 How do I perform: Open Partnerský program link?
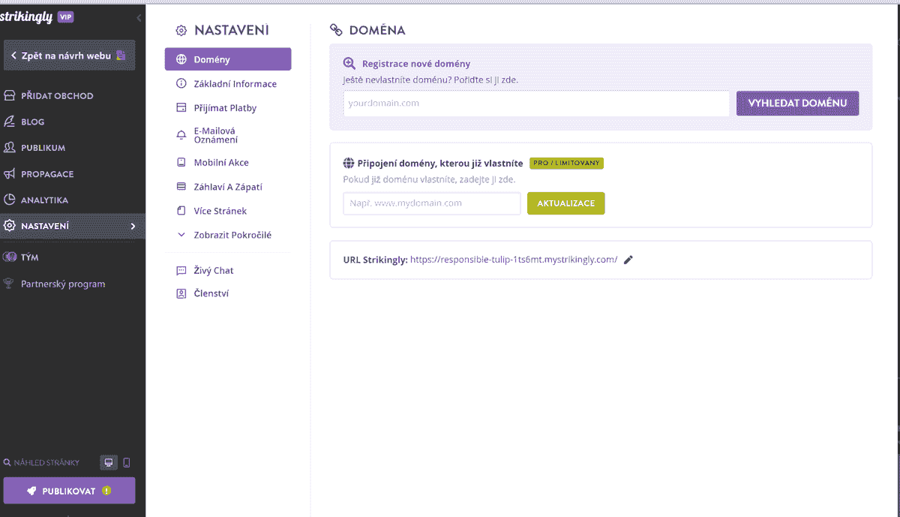[x=63, y=284]
